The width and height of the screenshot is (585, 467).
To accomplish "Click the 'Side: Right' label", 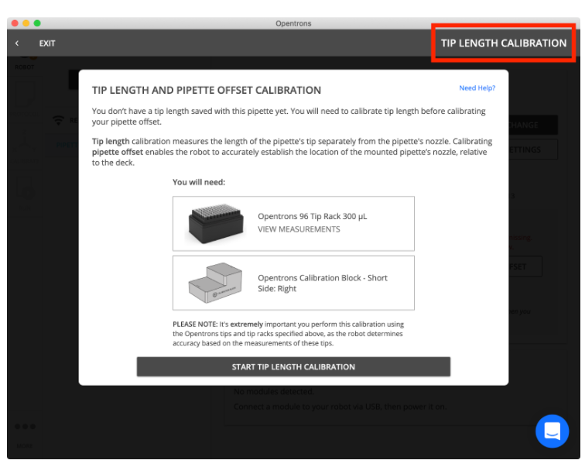I will click(x=277, y=289).
